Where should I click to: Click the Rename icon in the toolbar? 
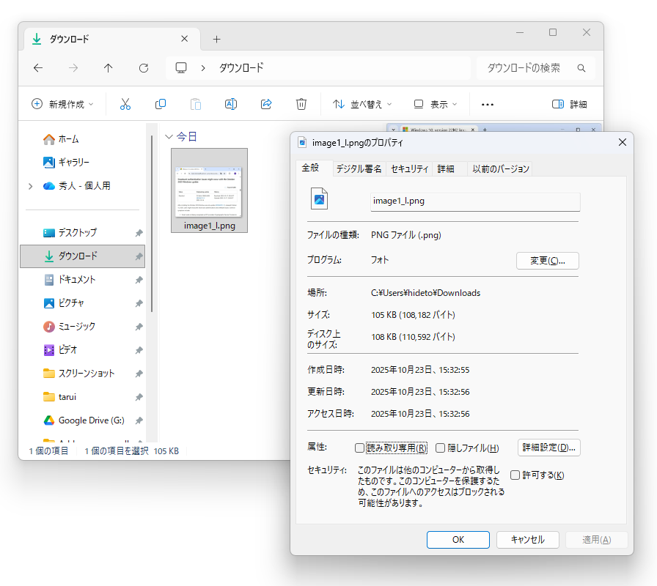pyautogui.click(x=230, y=104)
